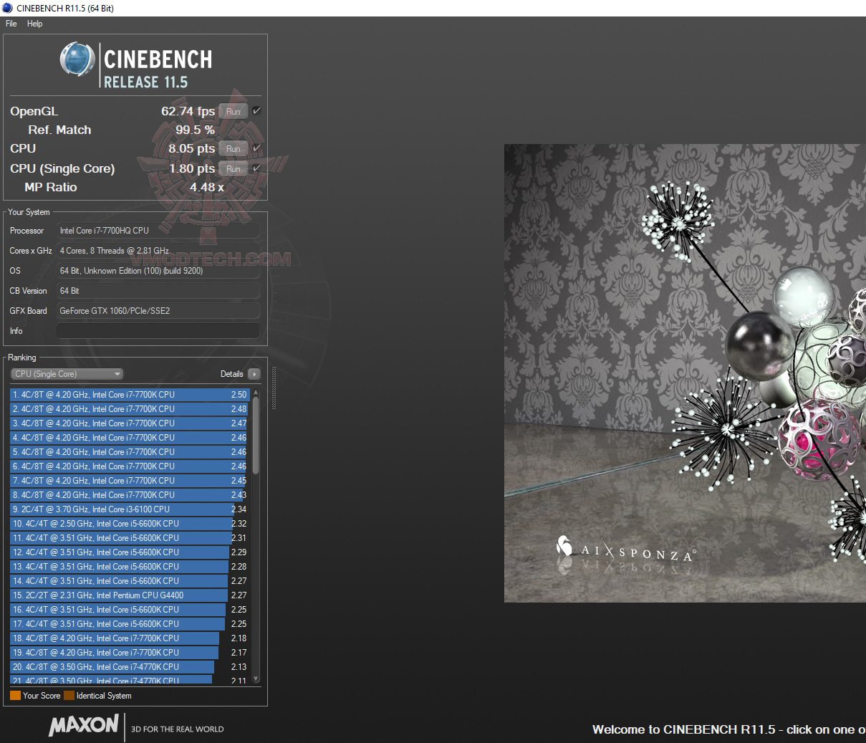The image size is (866, 743).
Task: Select ranking entry 18 with score 2.18
Action: click(130, 638)
